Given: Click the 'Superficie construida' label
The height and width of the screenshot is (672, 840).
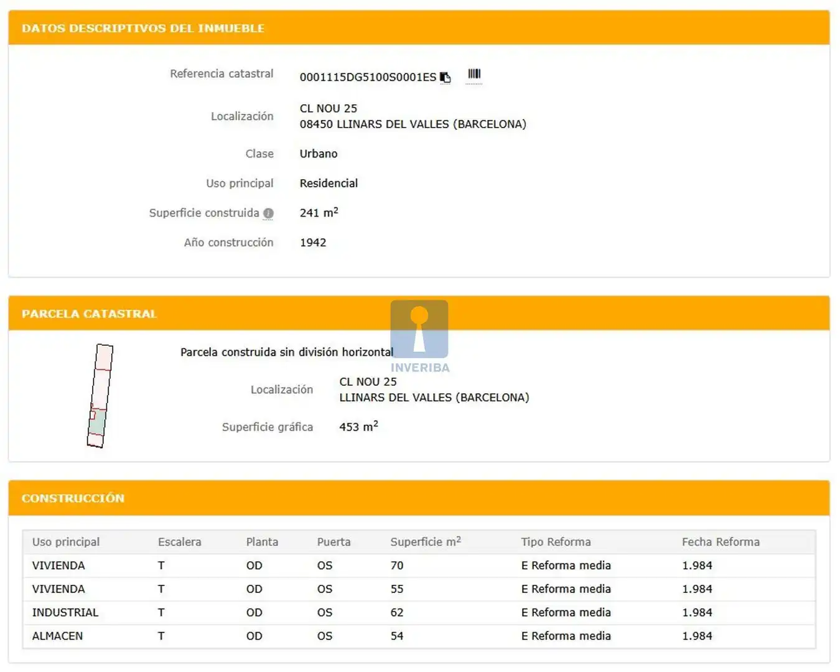Looking at the screenshot, I should 204,213.
